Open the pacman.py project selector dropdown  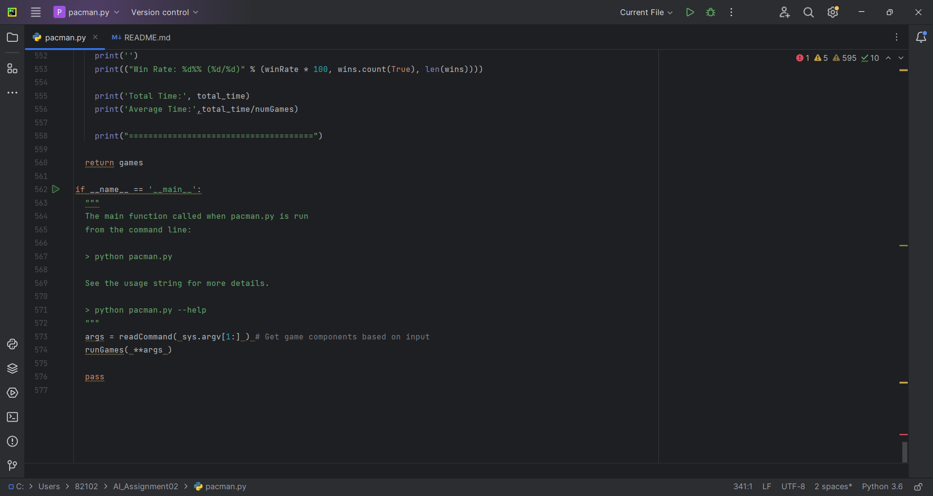tap(86, 12)
